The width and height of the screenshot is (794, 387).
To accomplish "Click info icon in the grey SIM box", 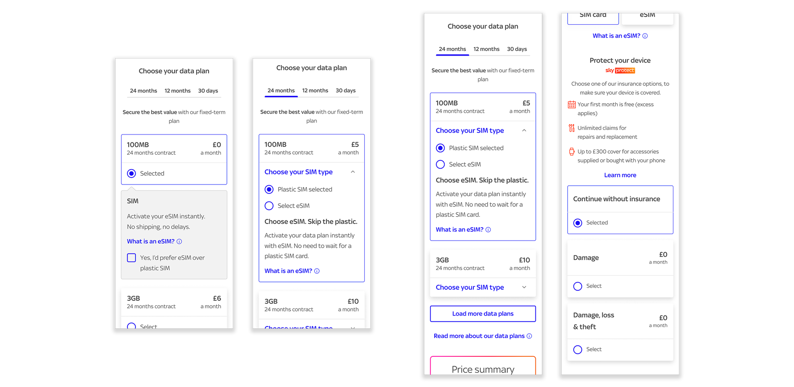I will pos(179,242).
